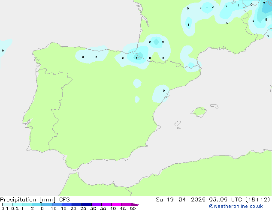This screenshot has height=210, width=272.
Task: Select the 10–15 mm legend swatch
Action: click(57, 204)
